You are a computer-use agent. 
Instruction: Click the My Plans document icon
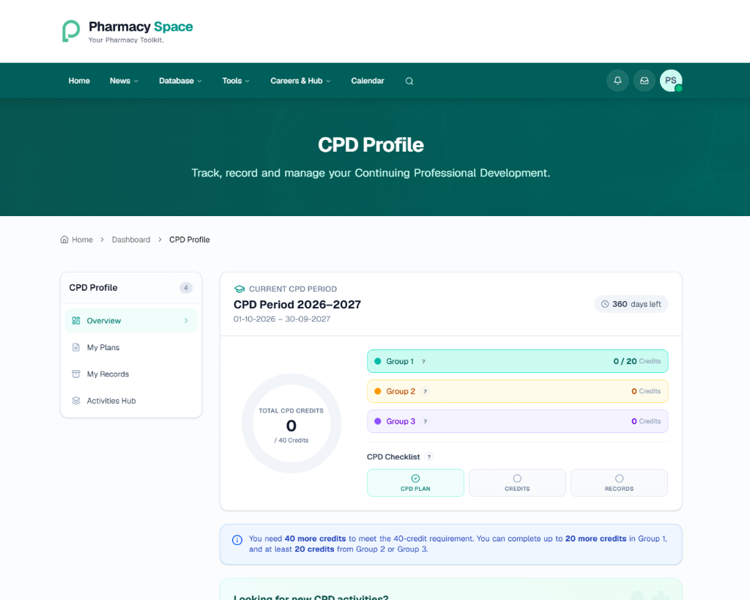pyautogui.click(x=76, y=347)
